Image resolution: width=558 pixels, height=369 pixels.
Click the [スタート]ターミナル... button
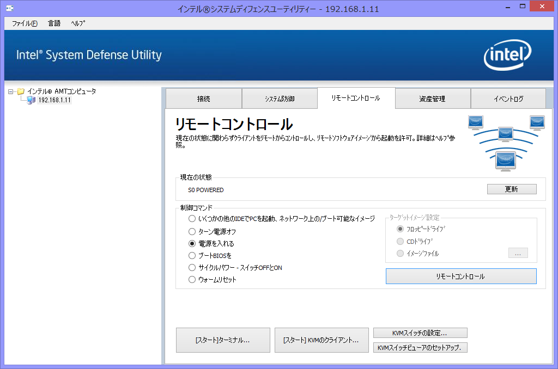point(223,340)
